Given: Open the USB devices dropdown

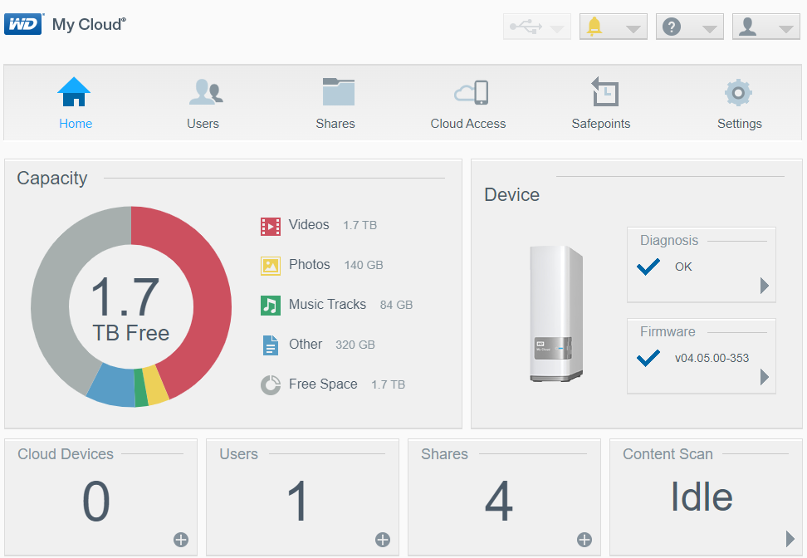Looking at the screenshot, I should pyautogui.click(x=537, y=27).
